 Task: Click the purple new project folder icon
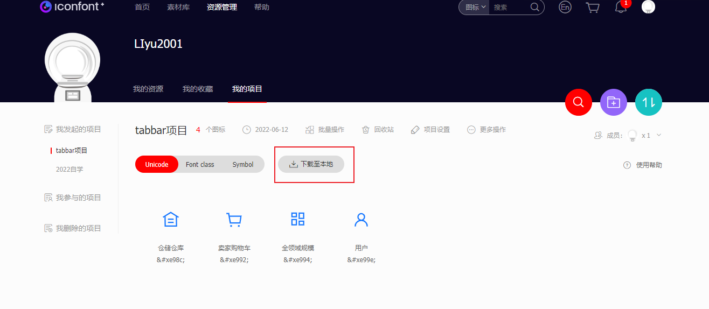(613, 102)
